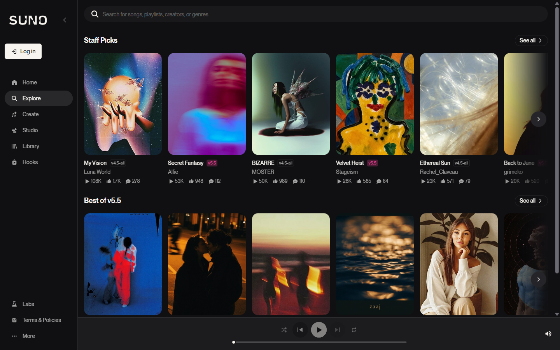Expand the More menu

click(x=38, y=336)
